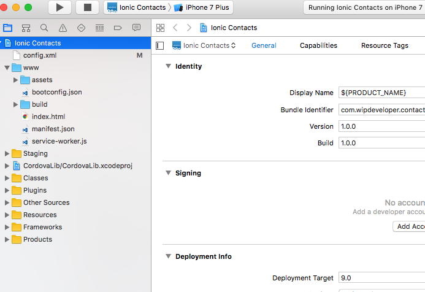This screenshot has height=292, width=425.
Task: Expand the Frameworks group
Action: tap(7, 227)
